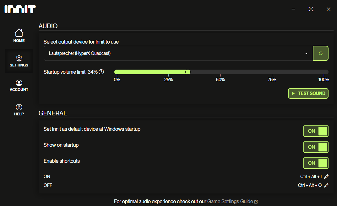Viewport: 337px width, 206px height.
Task: Minimize the Innit window
Action: tap(293, 9)
